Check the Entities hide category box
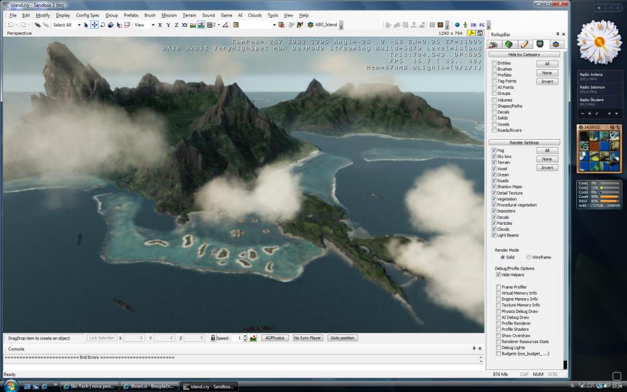The image size is (627, 392). point(494,63)
